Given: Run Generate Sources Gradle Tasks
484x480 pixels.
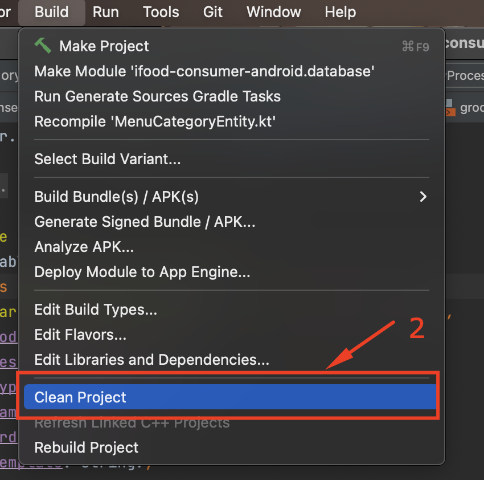Looking at the screenshot, I should 158,96.
